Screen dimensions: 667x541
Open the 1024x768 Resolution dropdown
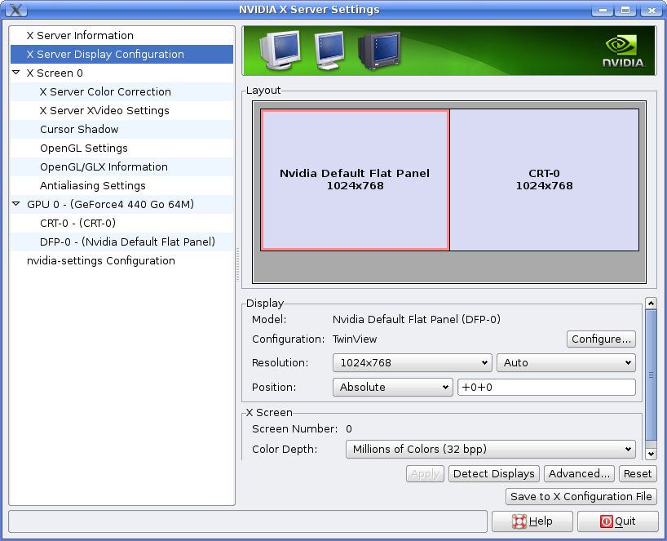click(413, 362)
